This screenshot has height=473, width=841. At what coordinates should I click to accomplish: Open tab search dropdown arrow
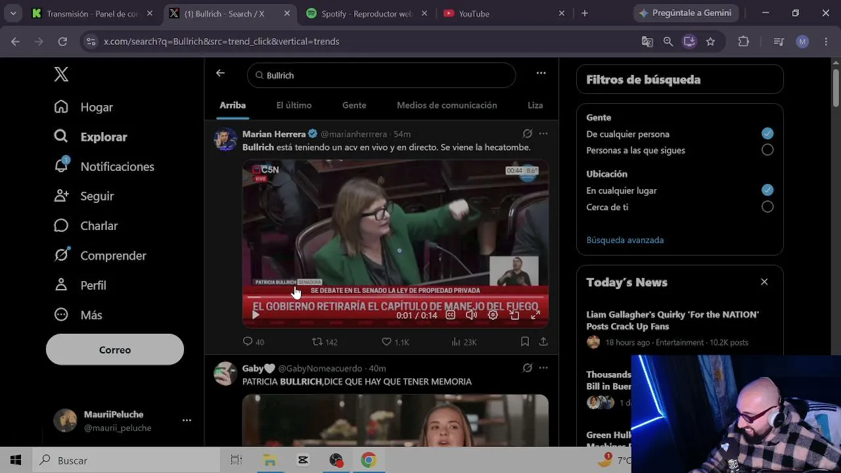13,13
